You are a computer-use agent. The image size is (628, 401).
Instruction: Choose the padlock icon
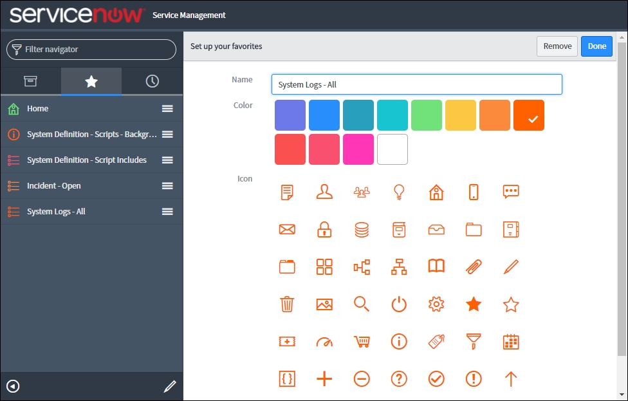point(324,230)
